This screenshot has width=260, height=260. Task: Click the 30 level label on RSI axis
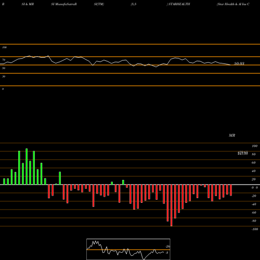(4, 76)
